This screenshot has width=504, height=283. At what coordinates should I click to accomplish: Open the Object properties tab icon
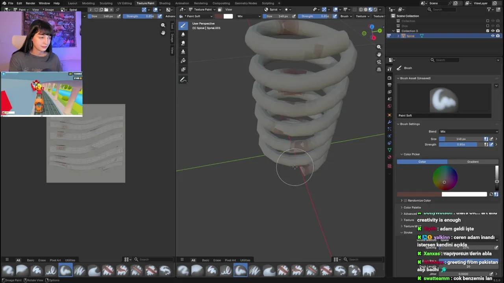[389, 115]
